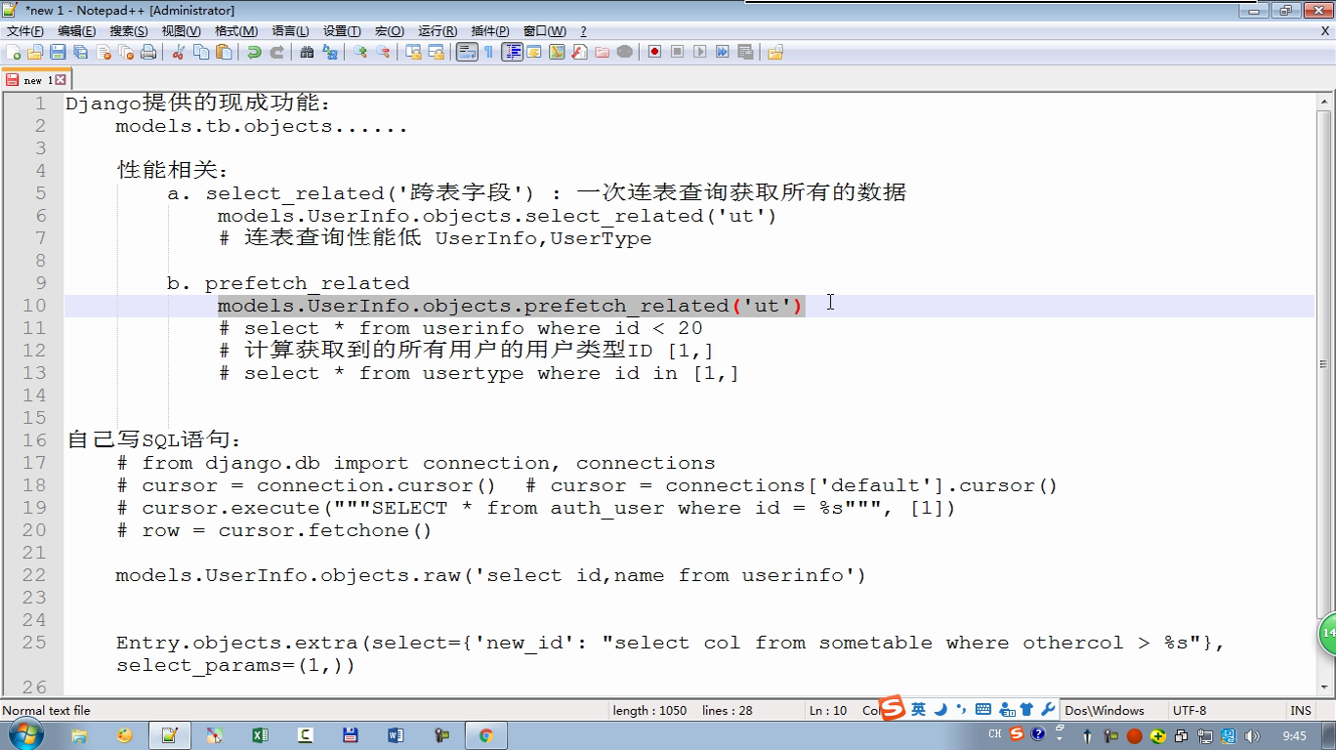The height and width of the screenshot is (750, 1336).
Task: Click the user defined language icon
Action: [x=534, y=52]
